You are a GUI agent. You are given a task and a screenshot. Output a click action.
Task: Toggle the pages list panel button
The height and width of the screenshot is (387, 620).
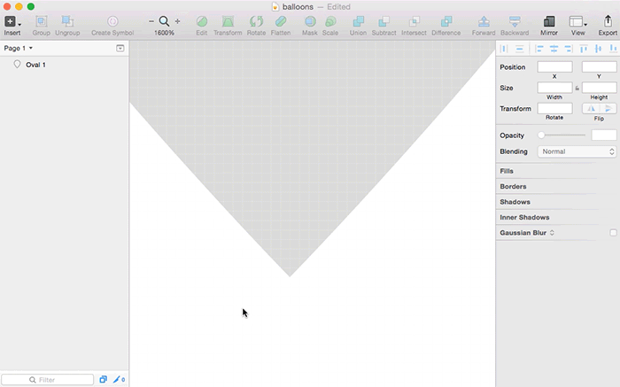tap(120, 48)
